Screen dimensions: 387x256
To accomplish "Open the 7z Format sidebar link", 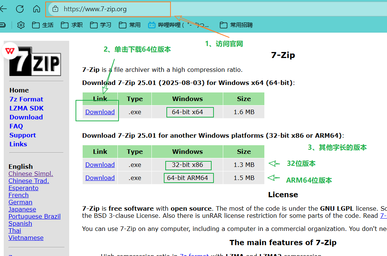I will click(x=26, y=99).
